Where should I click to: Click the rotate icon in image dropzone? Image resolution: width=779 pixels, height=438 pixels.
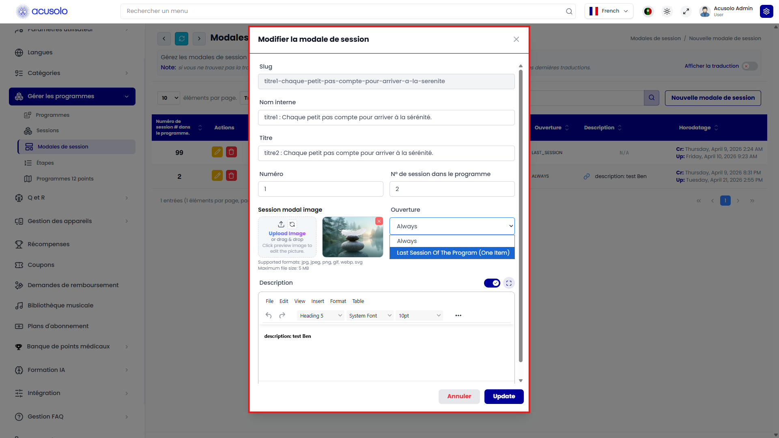(292, 224)
